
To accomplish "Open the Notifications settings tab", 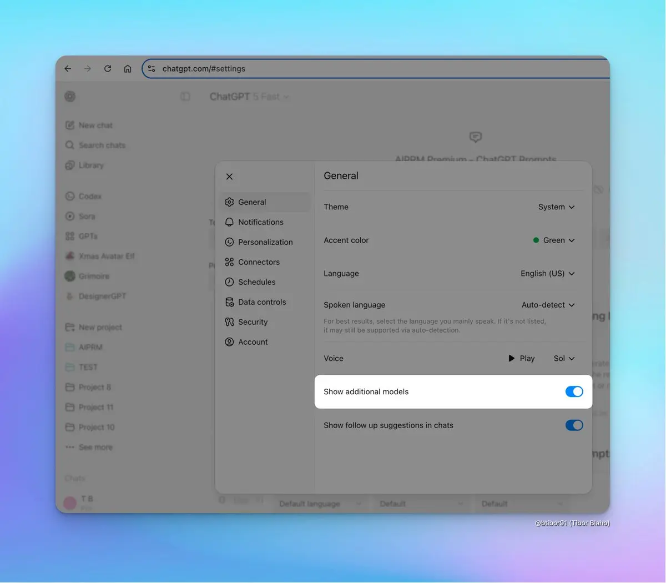I will coord(266,222).
